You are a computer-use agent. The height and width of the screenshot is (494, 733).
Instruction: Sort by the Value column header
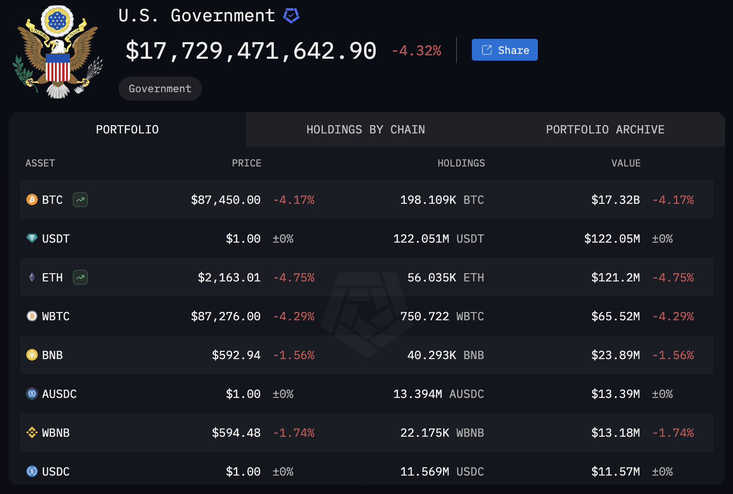(626, 163)
